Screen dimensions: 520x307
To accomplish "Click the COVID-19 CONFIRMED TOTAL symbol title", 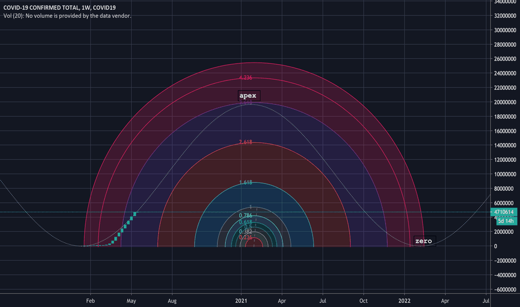I will pos(60,8).
